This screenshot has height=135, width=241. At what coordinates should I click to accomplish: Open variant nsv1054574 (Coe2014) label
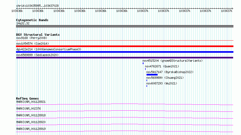tap(32, 44)
